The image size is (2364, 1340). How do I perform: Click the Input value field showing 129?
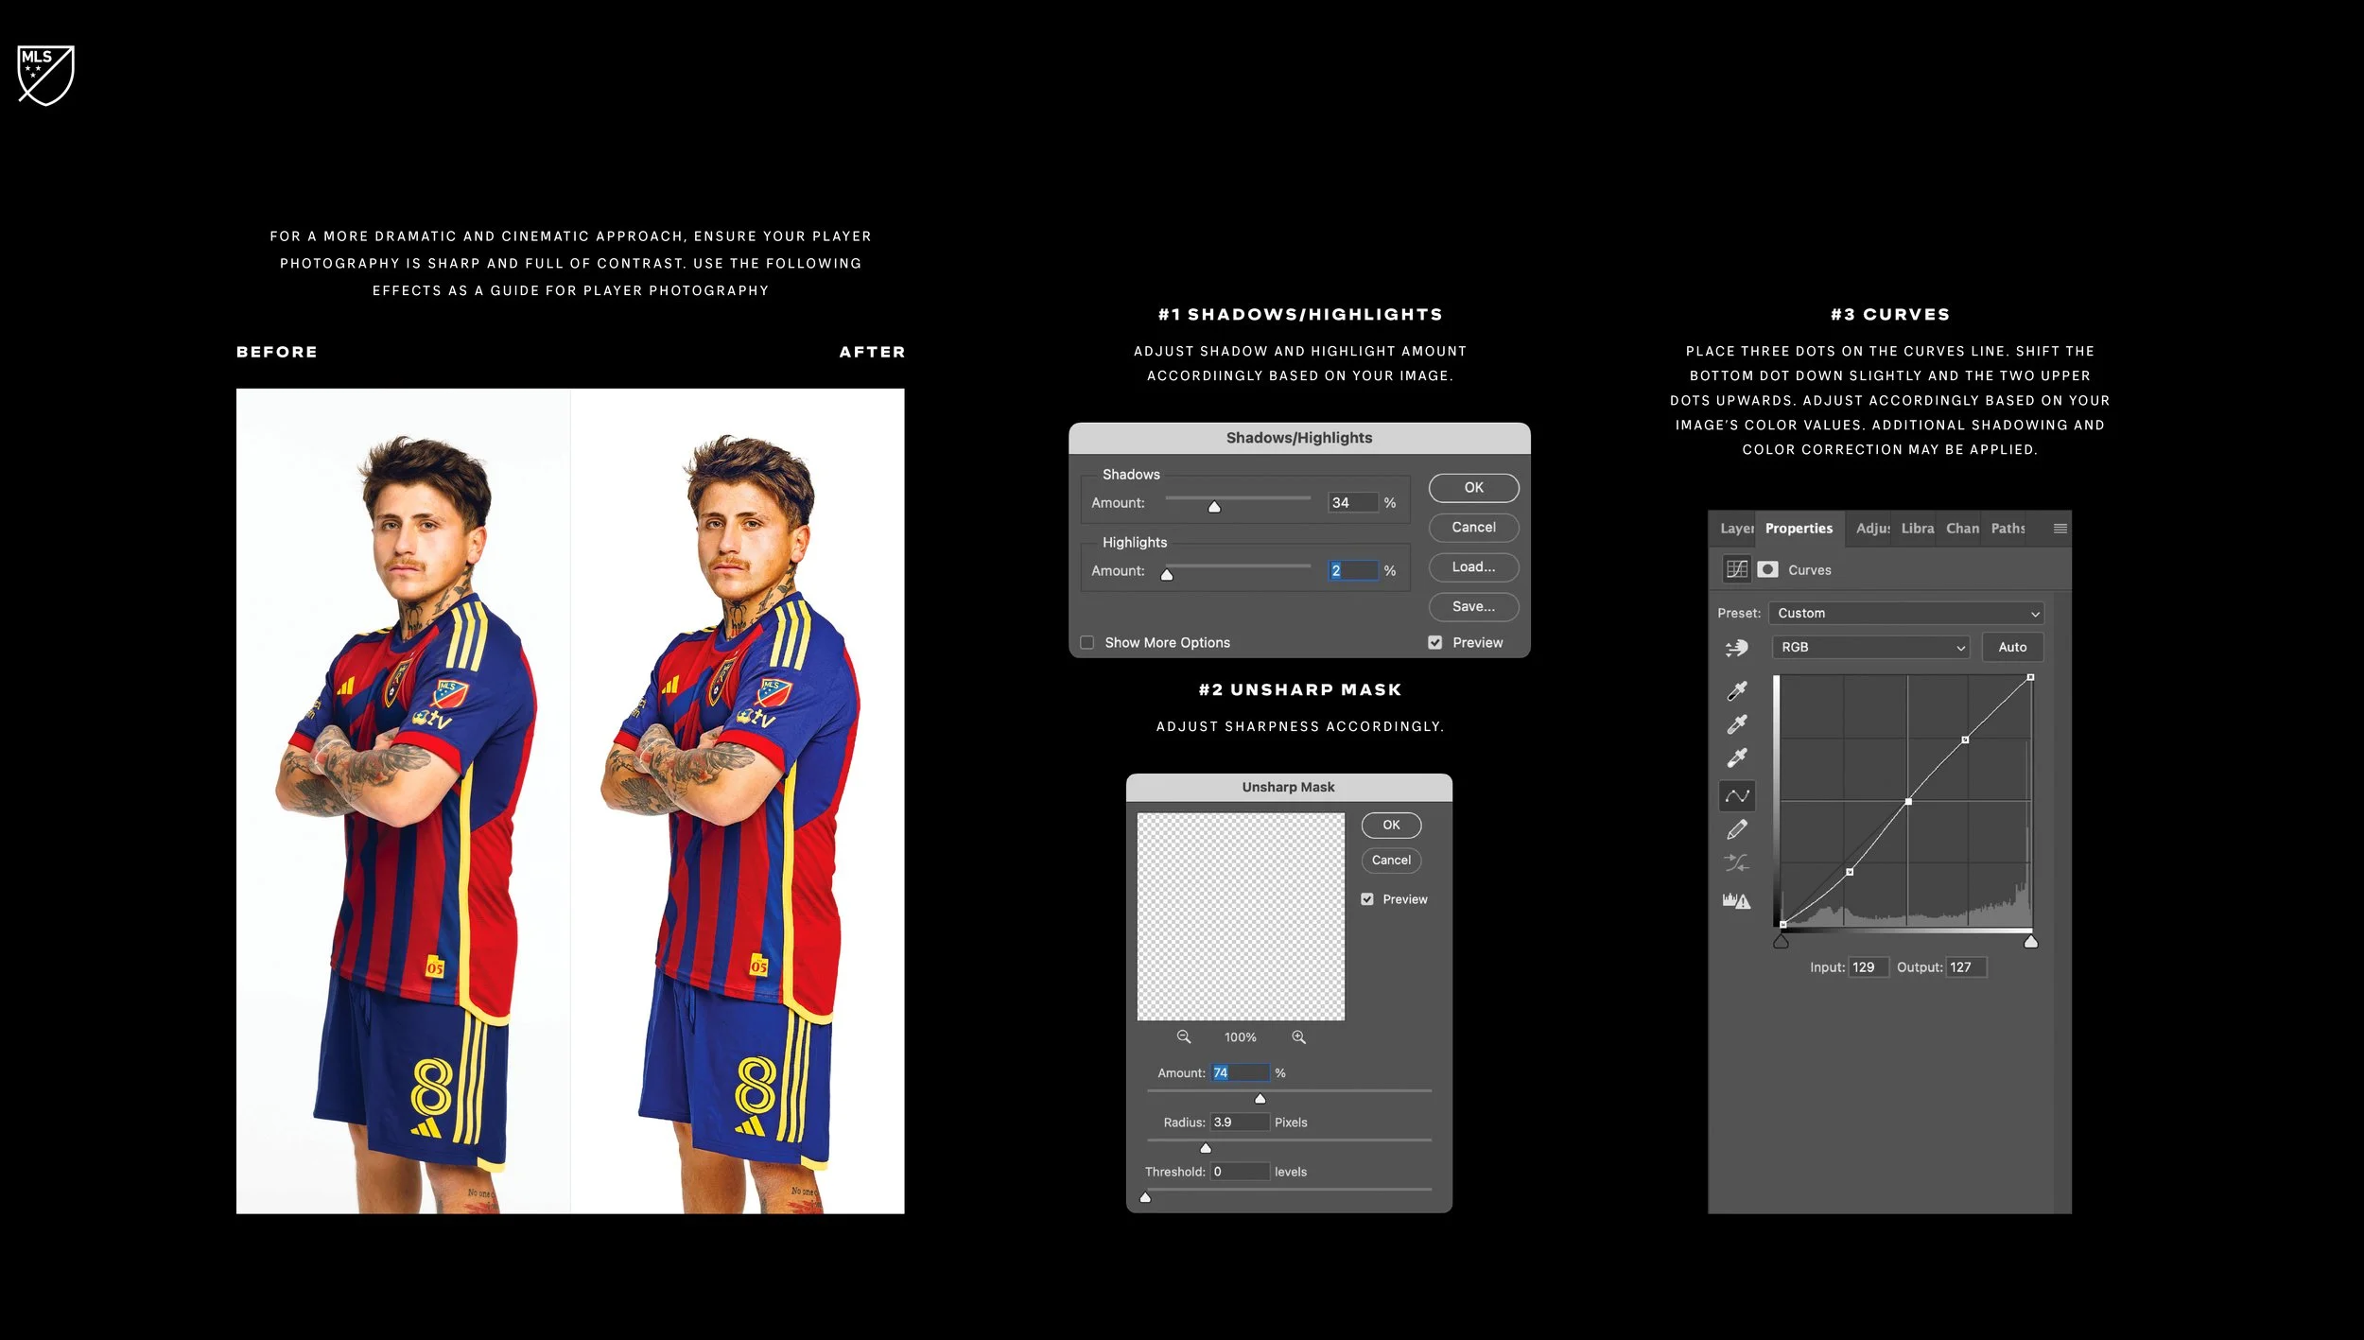click(x=1868, y=966)
